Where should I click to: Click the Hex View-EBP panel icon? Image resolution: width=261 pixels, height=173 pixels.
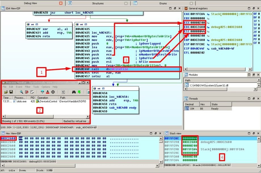click(x=3, y=133)
